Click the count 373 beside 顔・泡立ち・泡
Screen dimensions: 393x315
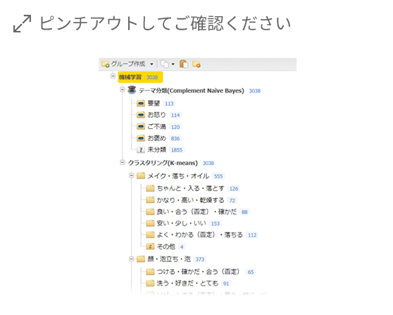[x=200, y=259]
